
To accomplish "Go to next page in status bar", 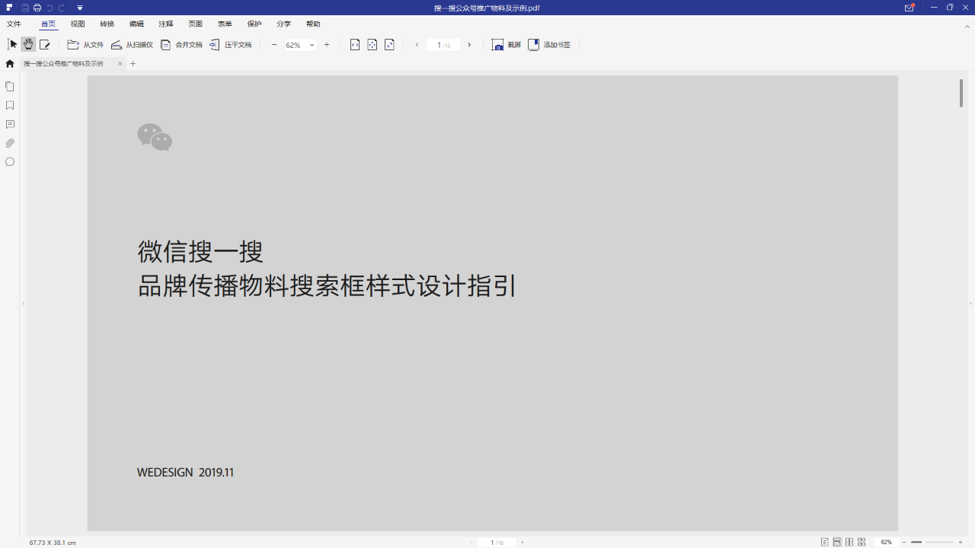I will [522, 543].
